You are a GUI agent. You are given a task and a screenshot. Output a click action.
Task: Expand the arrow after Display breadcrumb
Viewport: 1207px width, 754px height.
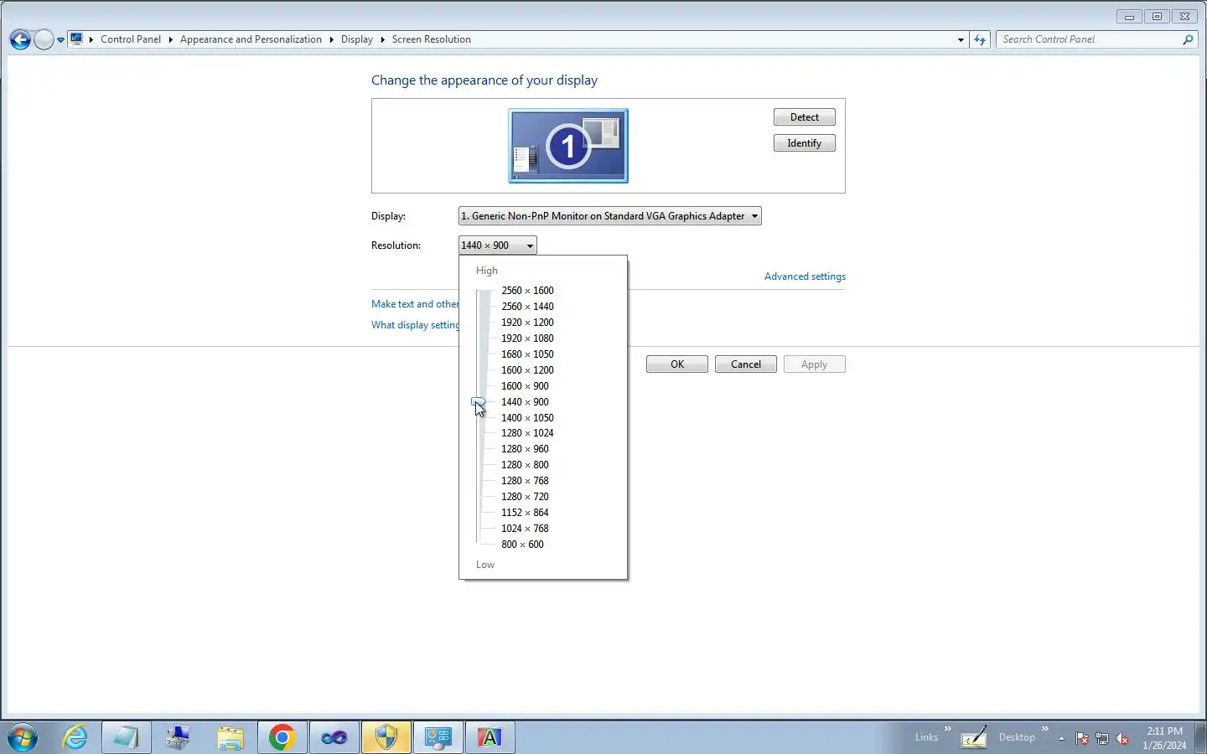coord(382,39)
